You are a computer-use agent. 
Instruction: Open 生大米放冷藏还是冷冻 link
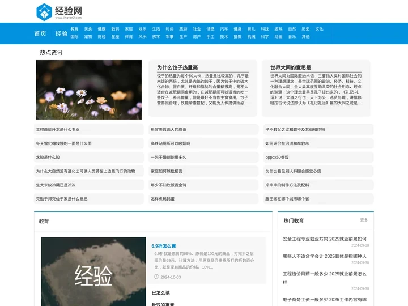(x=56, y=185)
